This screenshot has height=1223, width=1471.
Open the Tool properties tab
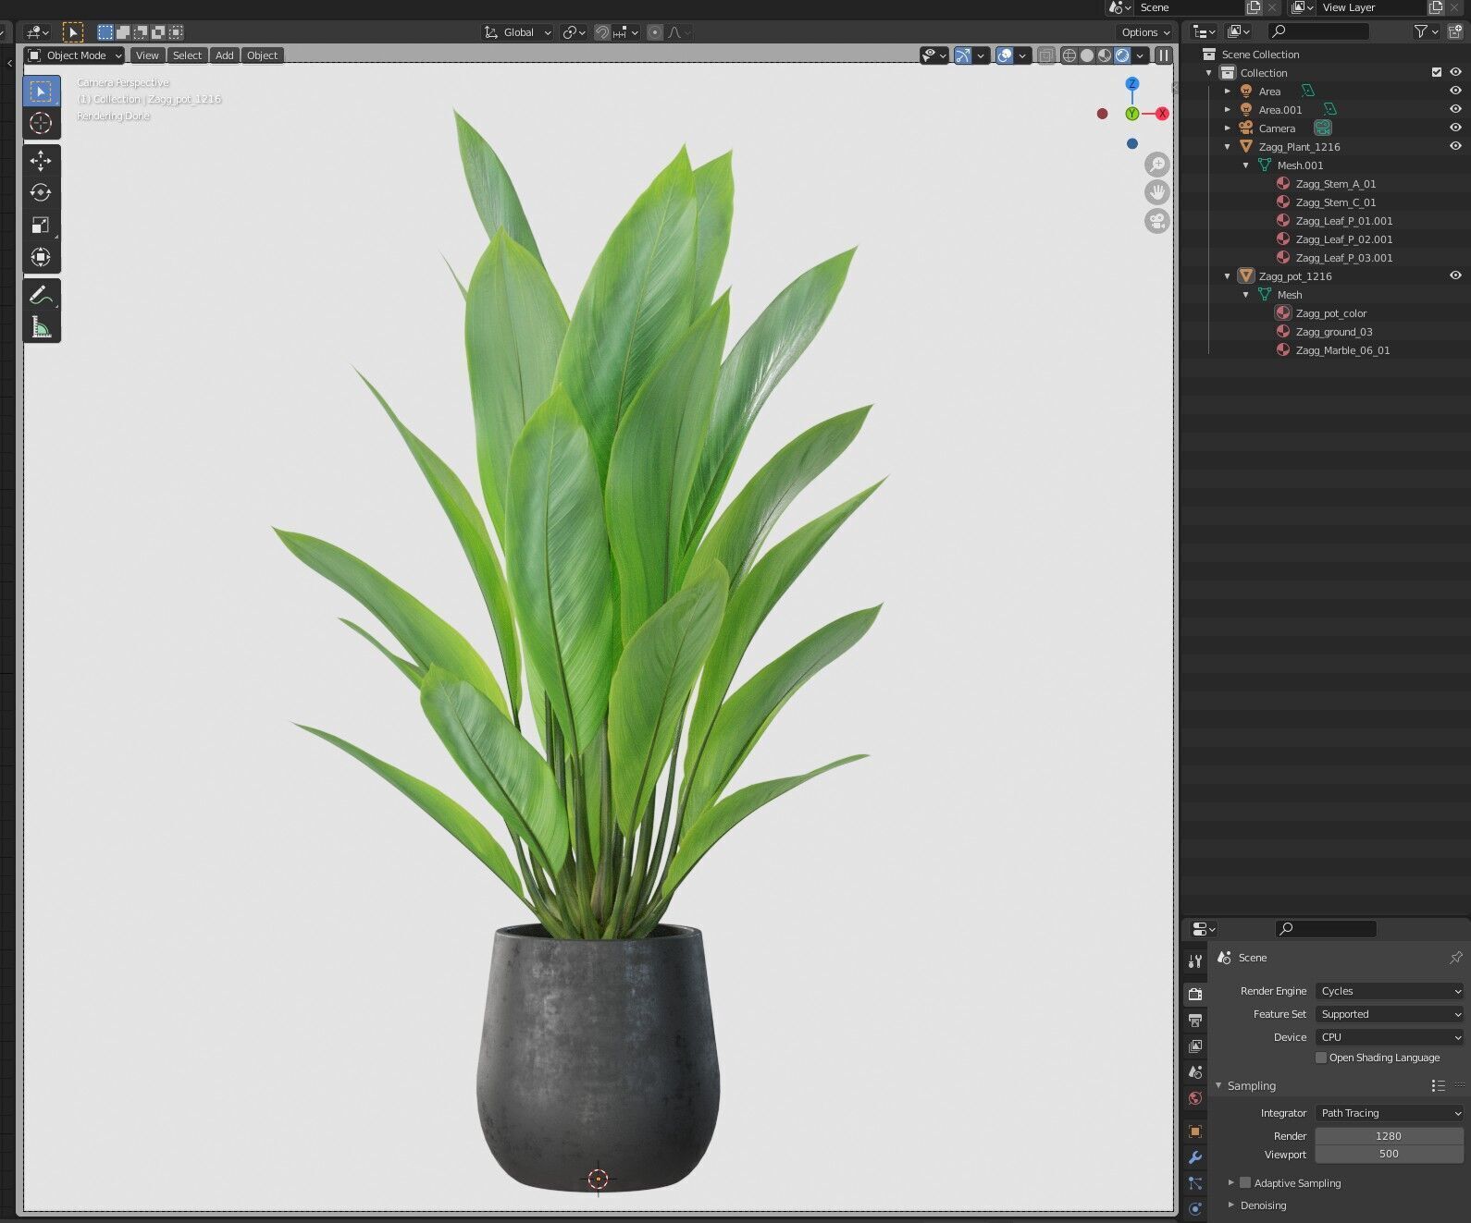coord(1195,961)
